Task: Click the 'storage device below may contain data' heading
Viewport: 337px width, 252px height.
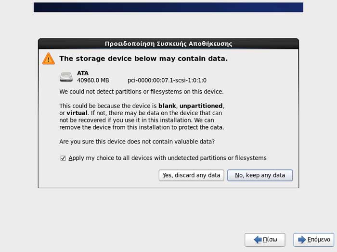Action: coord(143,59)
